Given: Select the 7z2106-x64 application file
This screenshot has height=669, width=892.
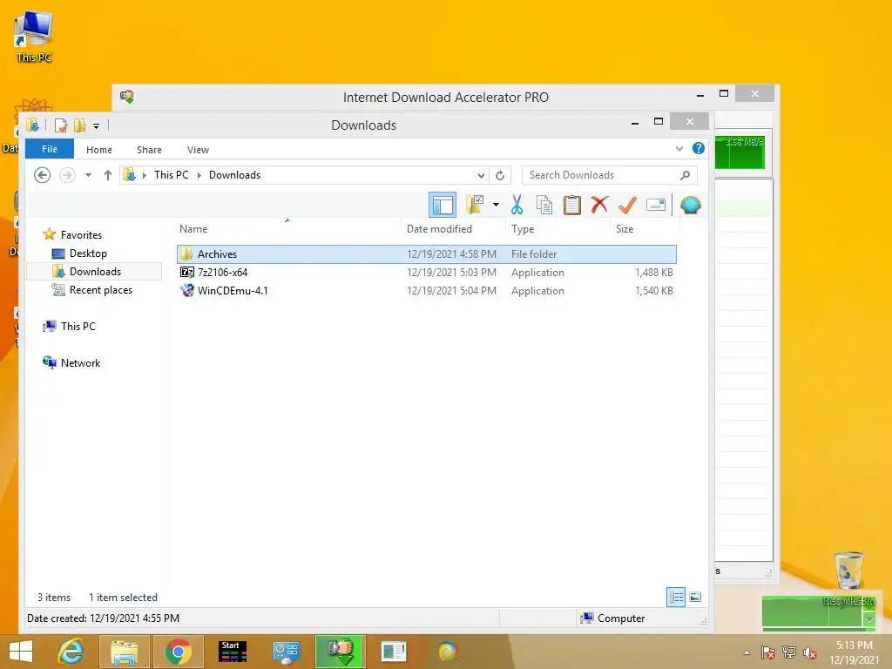Looking at the screenshot, I should [427, 273].
